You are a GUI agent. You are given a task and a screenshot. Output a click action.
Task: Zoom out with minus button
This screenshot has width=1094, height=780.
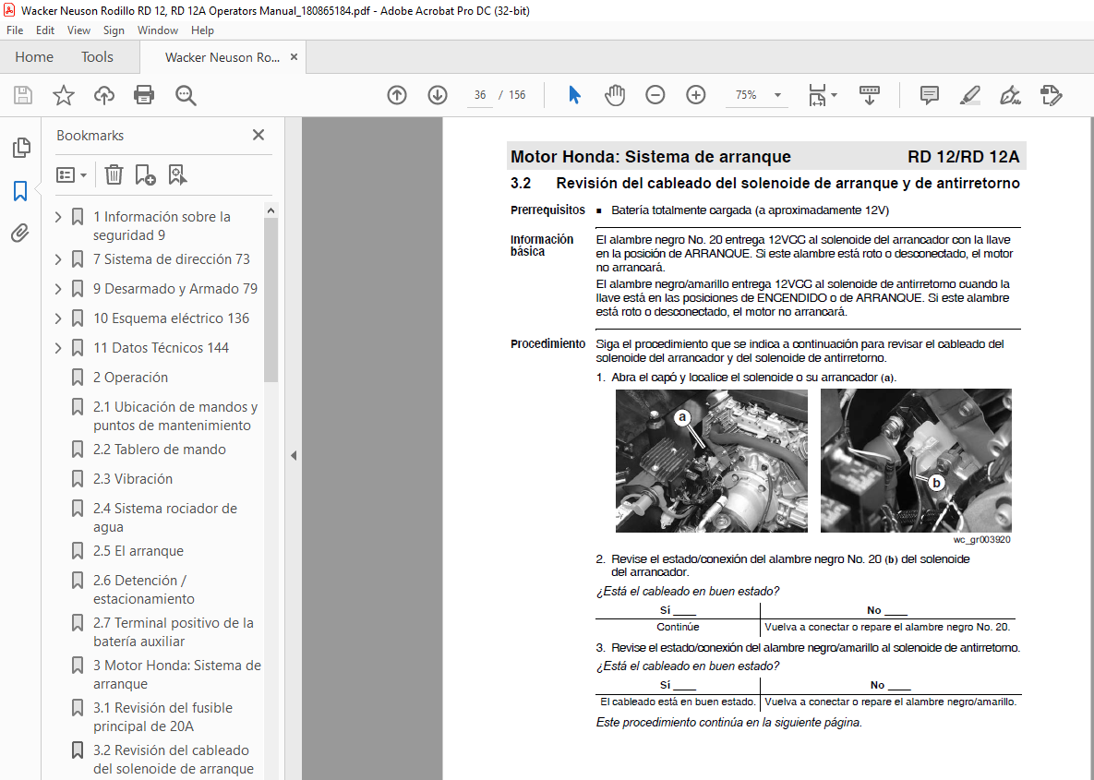pyautogui.click(x=655, y=95)
